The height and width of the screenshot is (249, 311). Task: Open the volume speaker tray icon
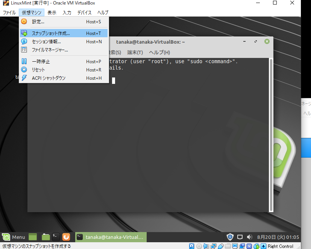point(249,237)
